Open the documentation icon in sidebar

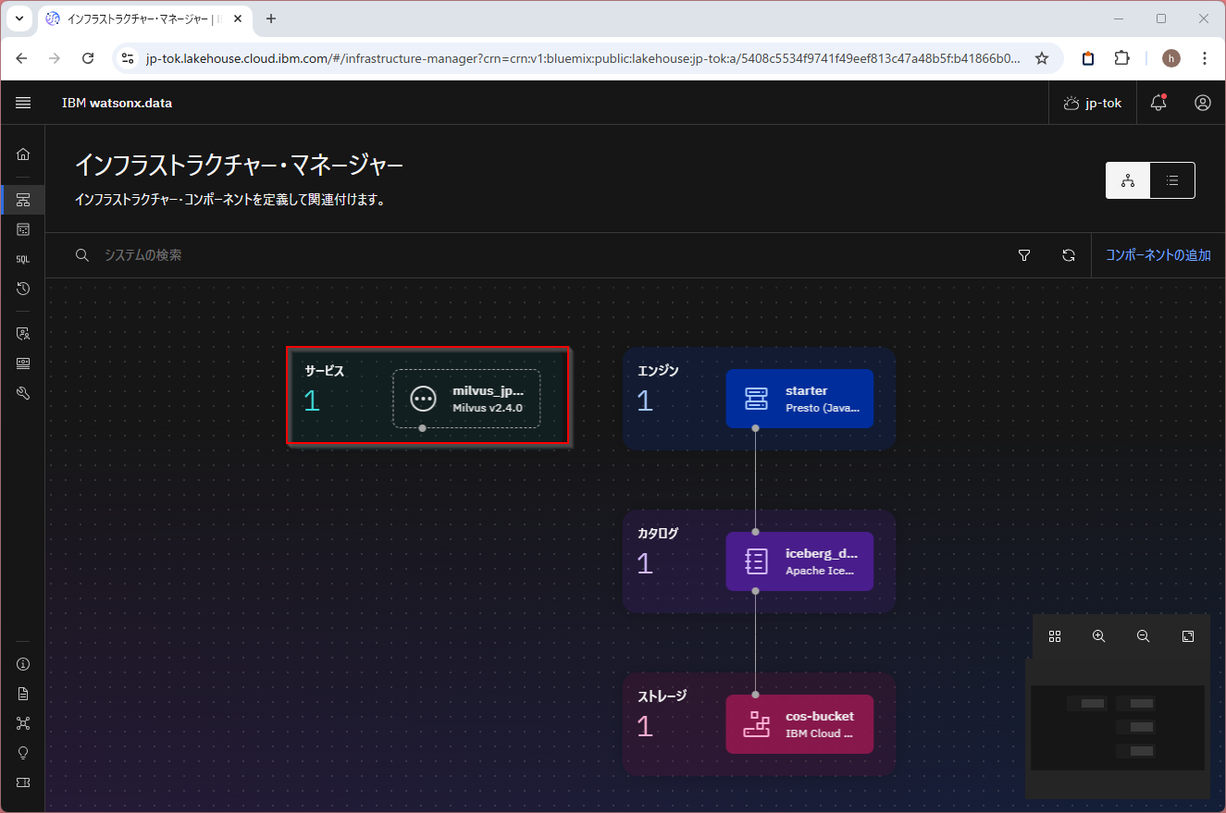(23, 693)
